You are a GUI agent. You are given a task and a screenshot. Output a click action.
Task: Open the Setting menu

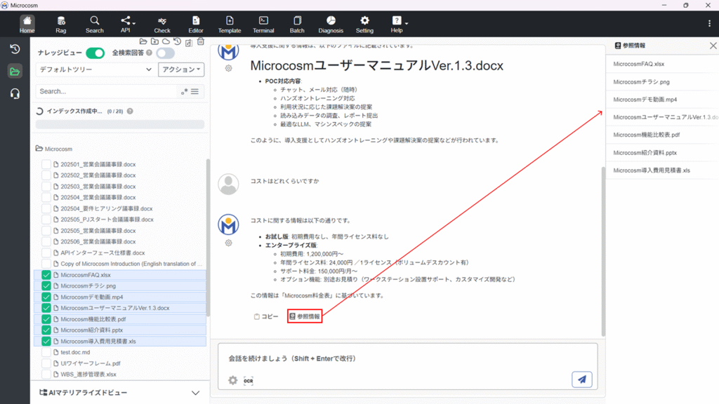[x=364, y=24]
